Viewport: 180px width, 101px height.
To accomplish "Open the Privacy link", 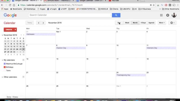I will 15,97.
